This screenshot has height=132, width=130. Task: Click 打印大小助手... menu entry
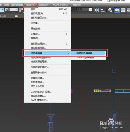coord(48,86)
